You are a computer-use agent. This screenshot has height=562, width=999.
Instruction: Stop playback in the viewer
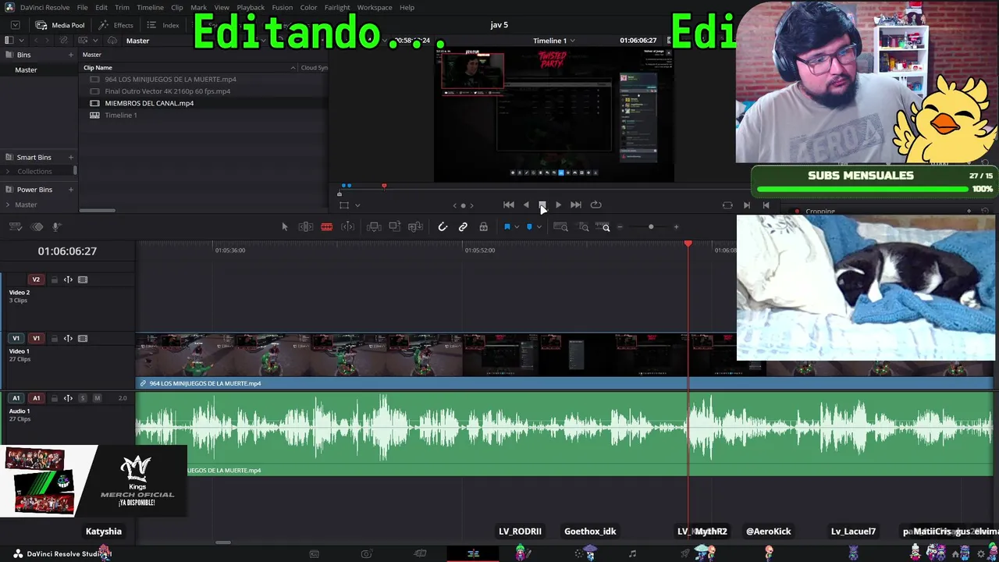pos(542,205)
